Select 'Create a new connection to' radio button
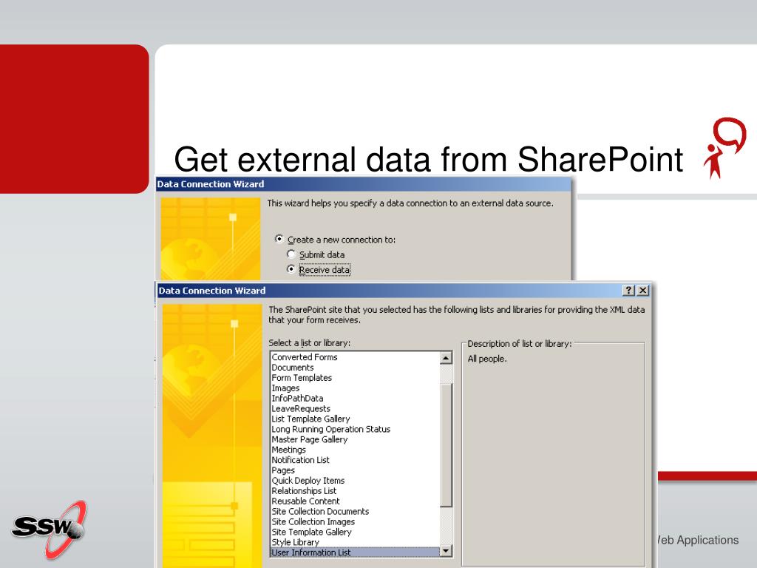757x568 pixels. (279, 239)
